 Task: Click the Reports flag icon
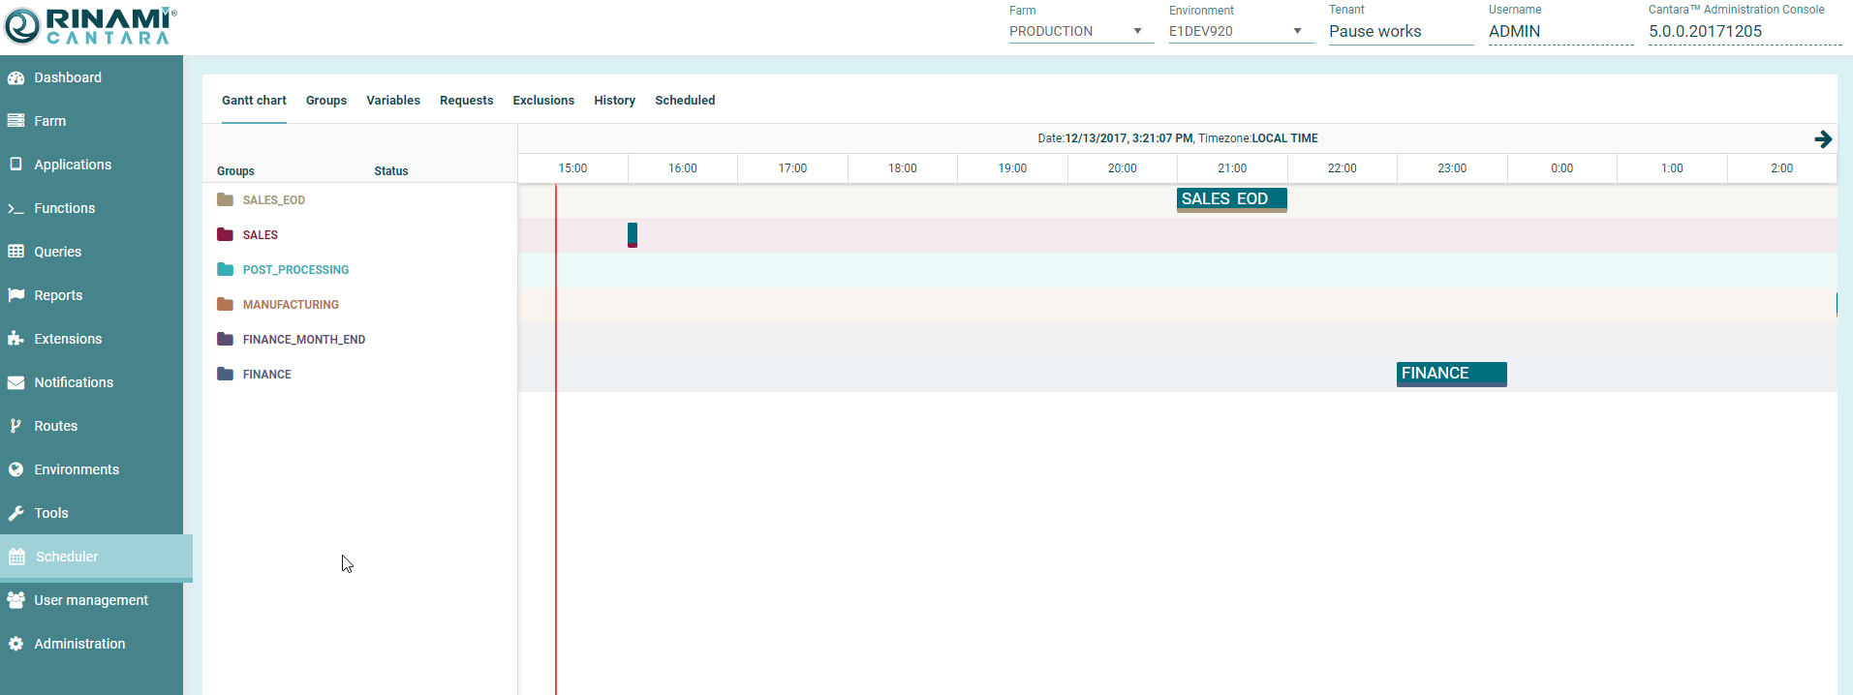pos(16,295)
